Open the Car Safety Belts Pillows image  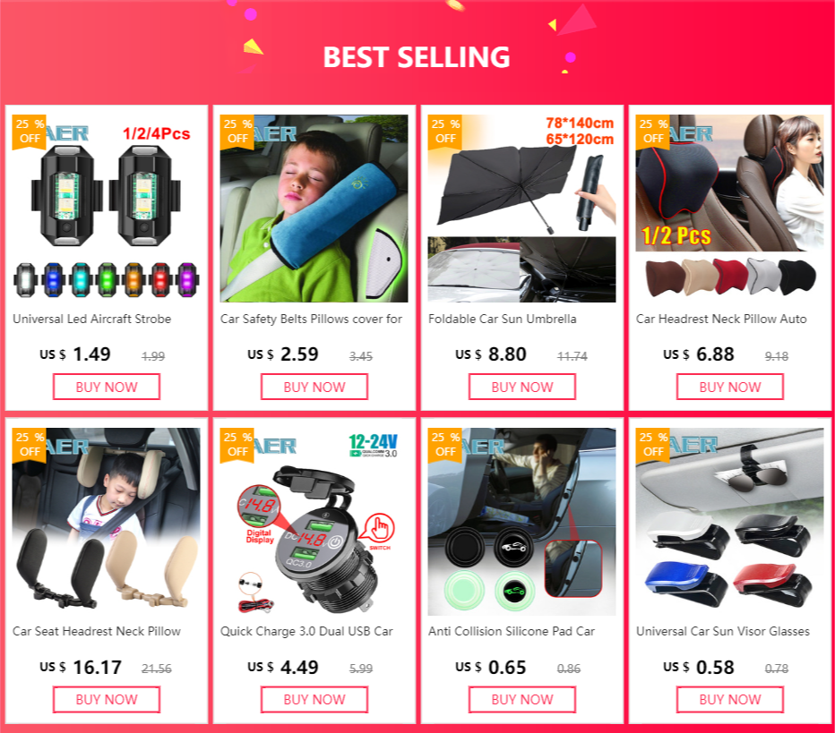click(x=314, y=209)
